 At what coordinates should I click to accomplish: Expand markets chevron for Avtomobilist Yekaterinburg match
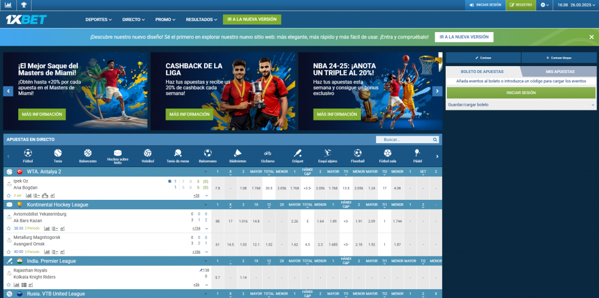point(206,228)
